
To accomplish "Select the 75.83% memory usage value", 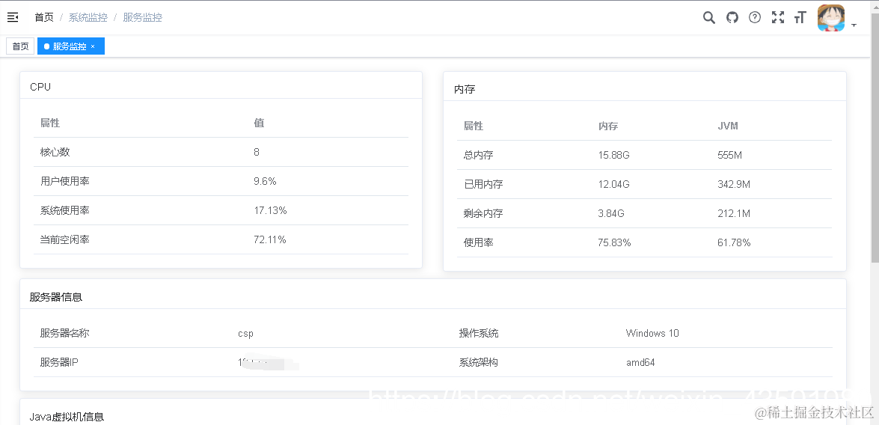I will tap(614, 242).
